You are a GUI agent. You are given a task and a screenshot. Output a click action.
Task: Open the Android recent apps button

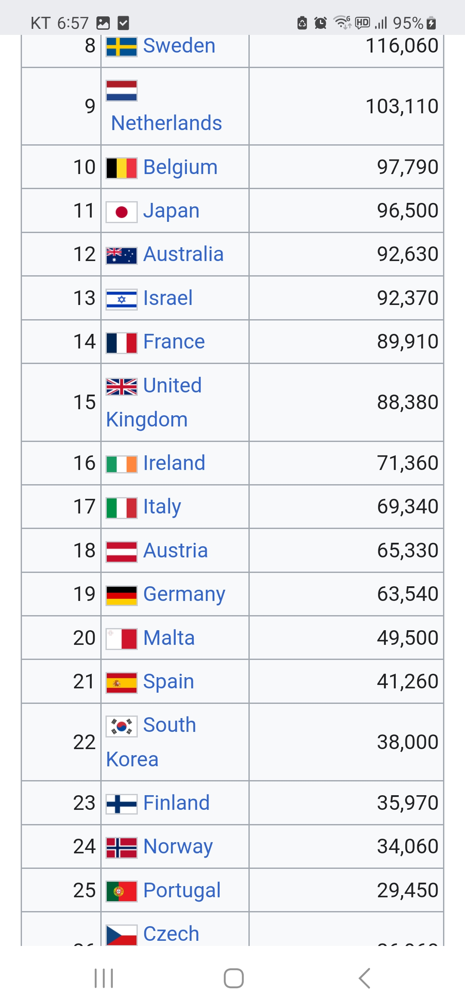[x=104, y=978]
